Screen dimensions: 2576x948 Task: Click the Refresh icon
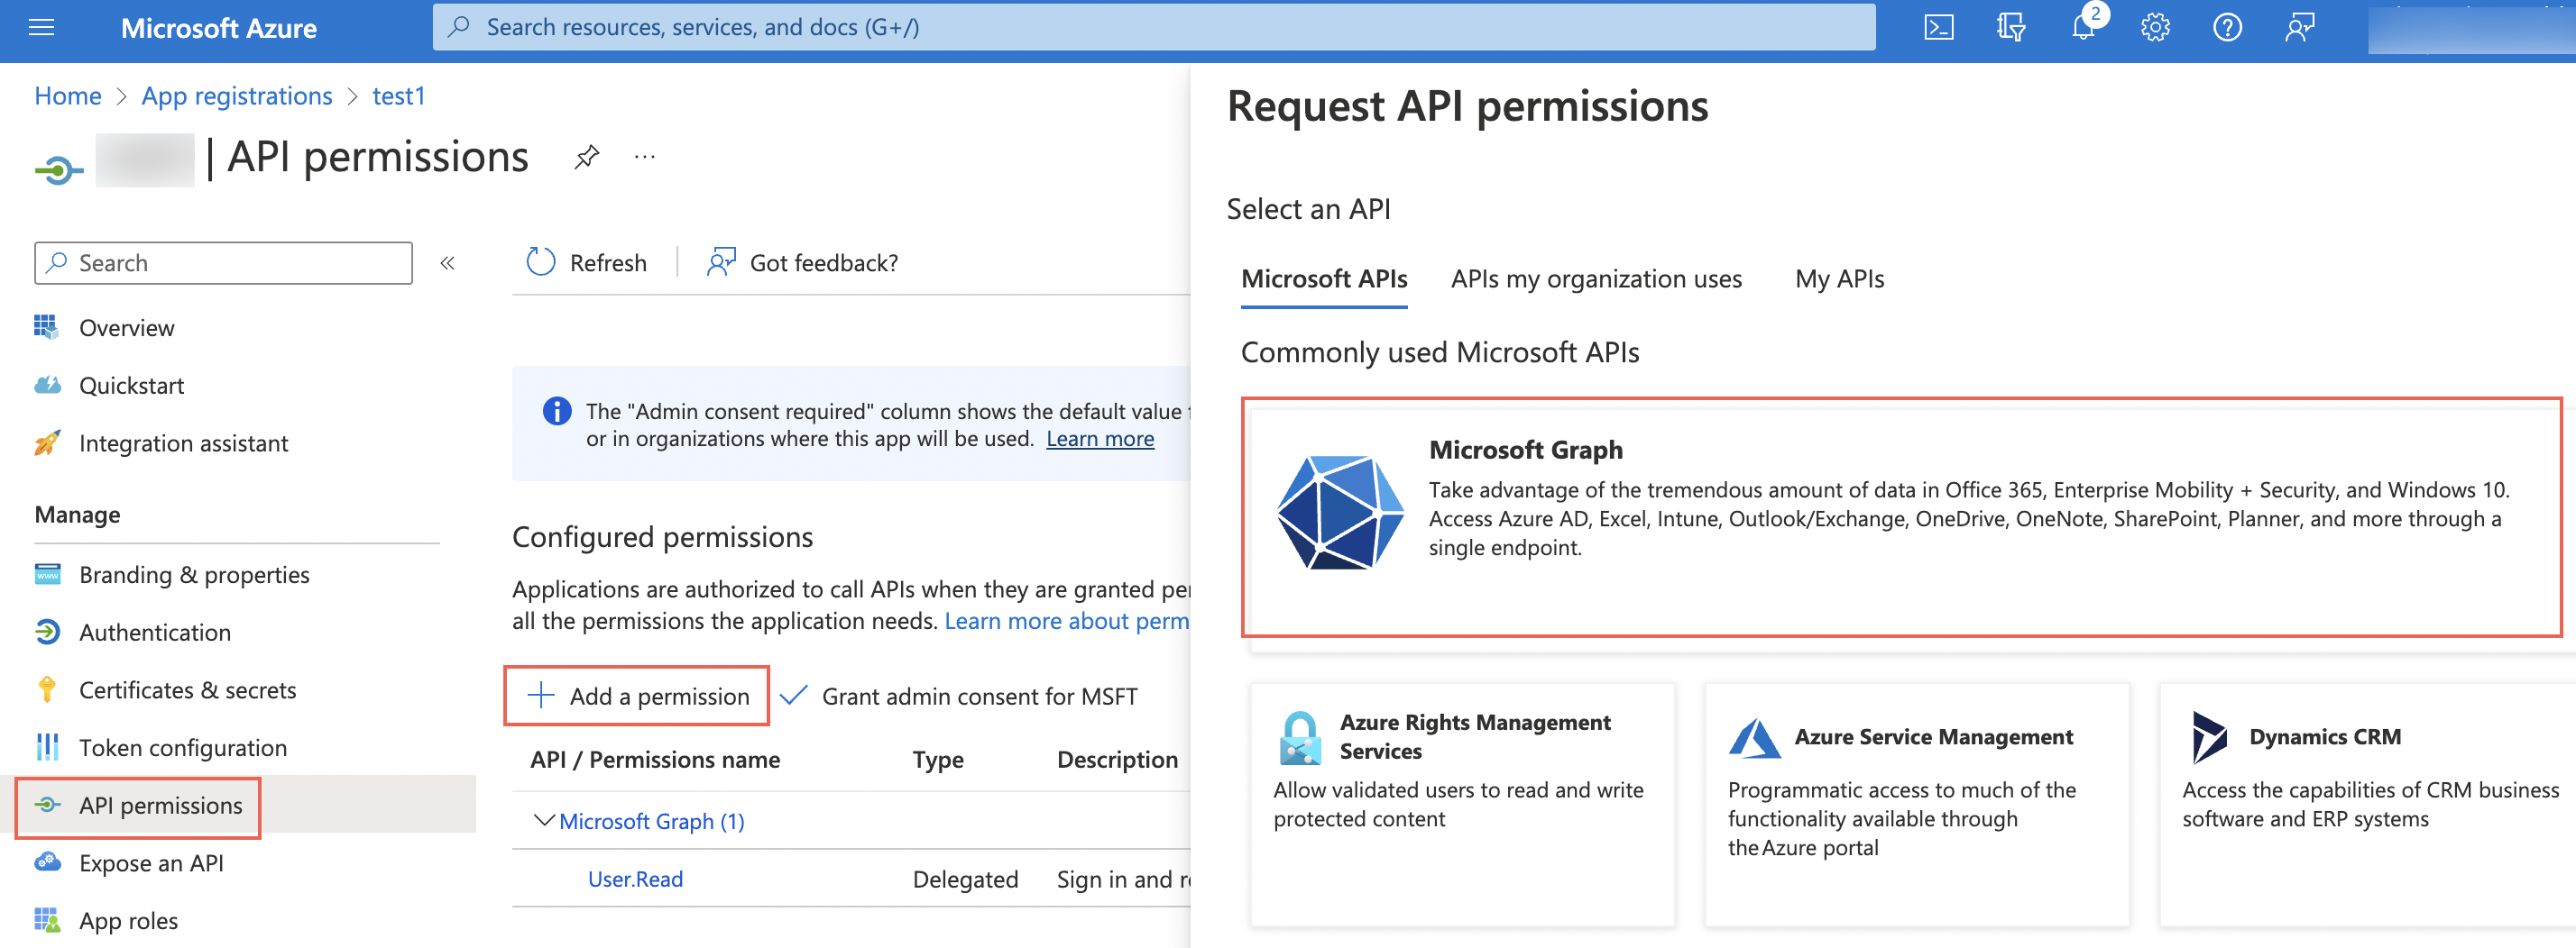point(541,261)
